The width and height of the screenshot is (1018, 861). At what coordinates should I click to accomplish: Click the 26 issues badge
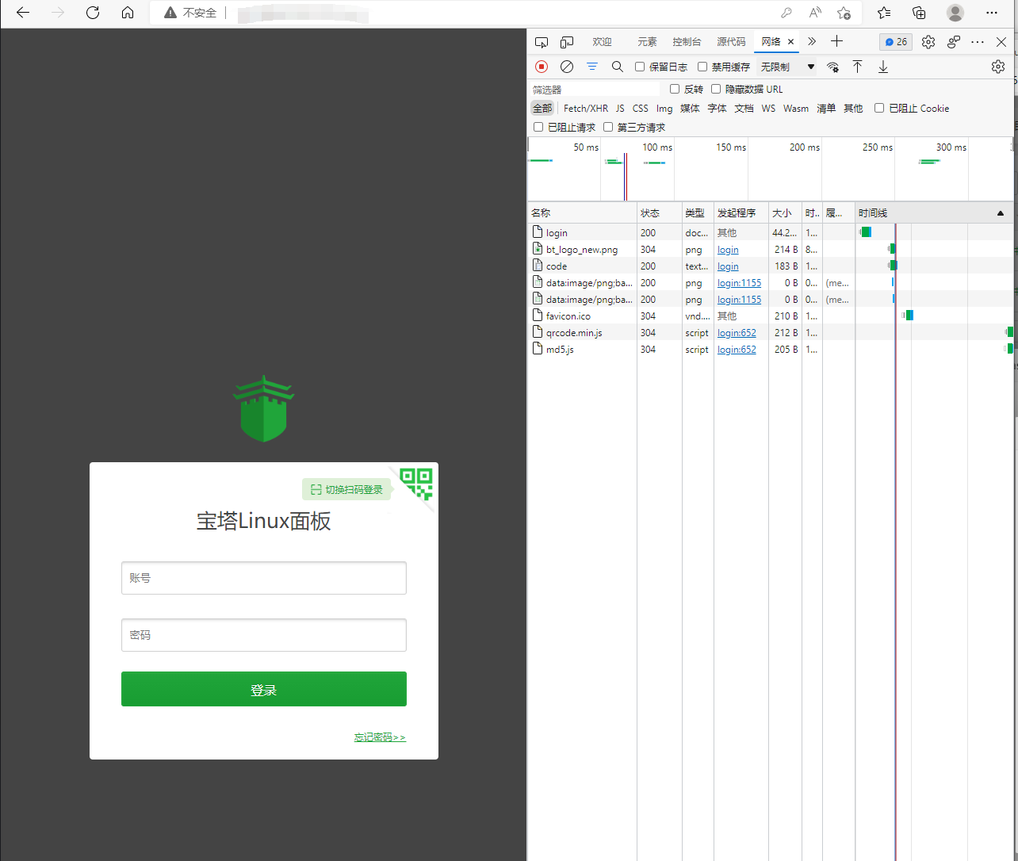pyautogui.click(x=896, y=42)
